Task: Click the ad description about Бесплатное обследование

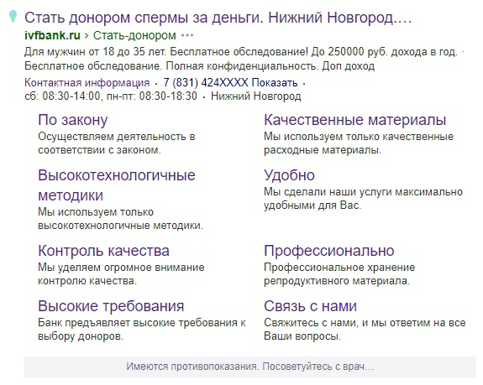Action: (x=244, y=59)
